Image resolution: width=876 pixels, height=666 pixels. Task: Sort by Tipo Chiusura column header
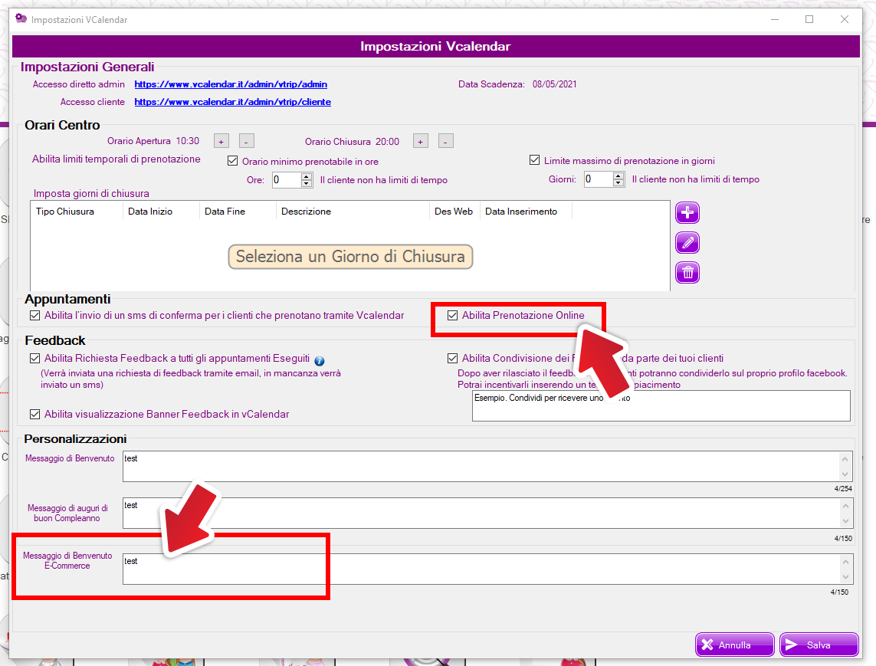[x=77, y=212]
